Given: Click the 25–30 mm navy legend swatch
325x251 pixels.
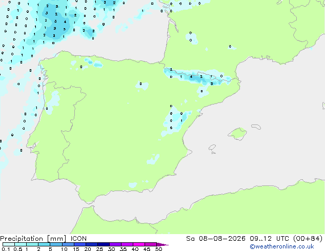Looking at the screenshot, I should pos(104,244).
